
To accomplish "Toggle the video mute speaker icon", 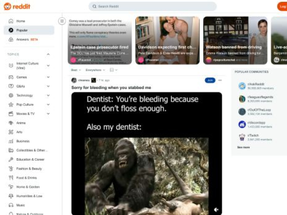I will click(x=216, y=210).
